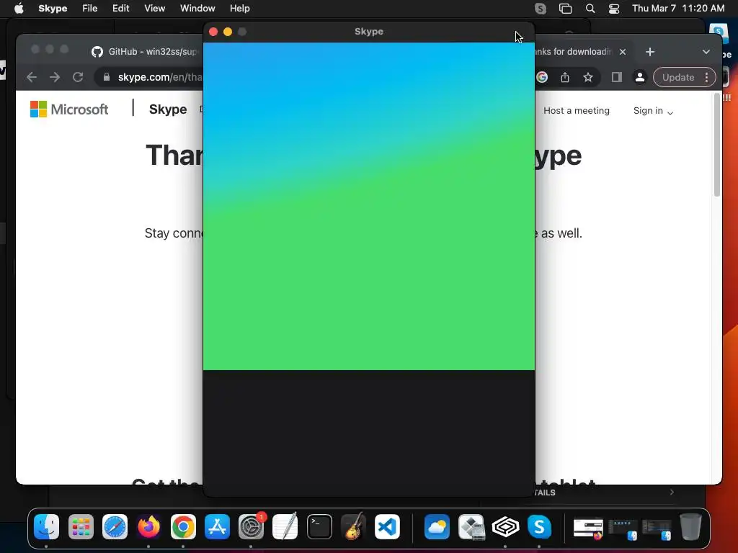The image size is (738, 553).
Task: Open the Window menu
Action: pos(197,8)
